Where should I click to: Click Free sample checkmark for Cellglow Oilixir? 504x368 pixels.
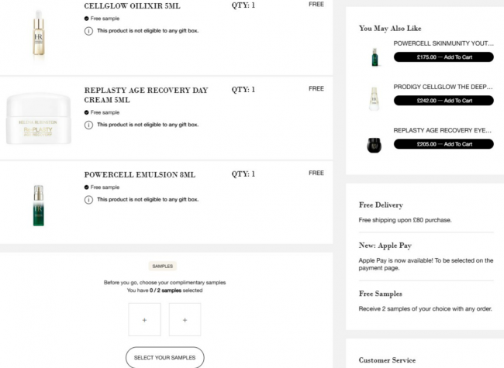[x=87, y=19]
